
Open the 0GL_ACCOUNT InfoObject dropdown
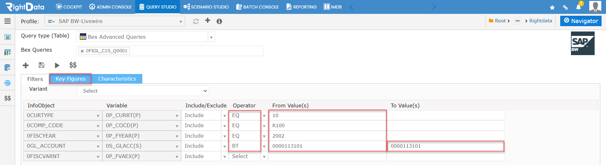(63, 146)
